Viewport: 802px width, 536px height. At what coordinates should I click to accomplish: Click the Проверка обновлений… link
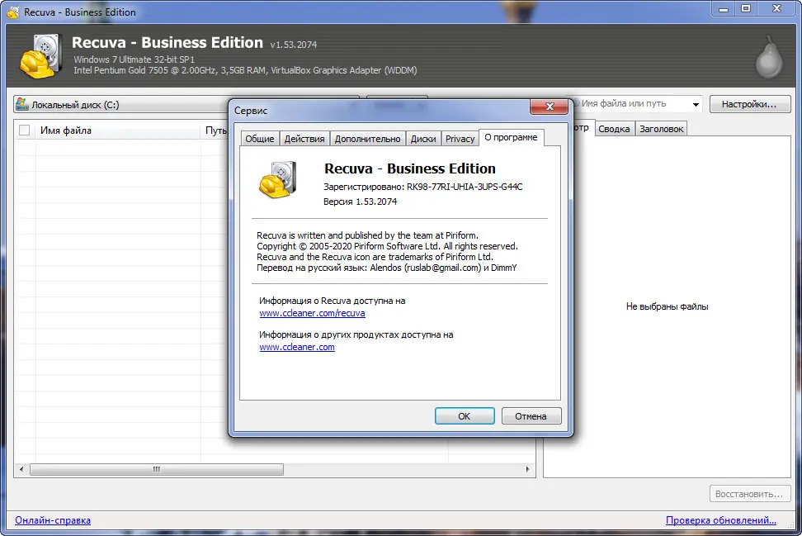click(721, 520)
